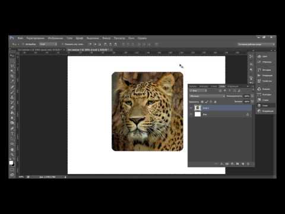Toggle visibility of the top layer
Image resolution: width=285 pixels, height=214 pixels.
(191, 108)
